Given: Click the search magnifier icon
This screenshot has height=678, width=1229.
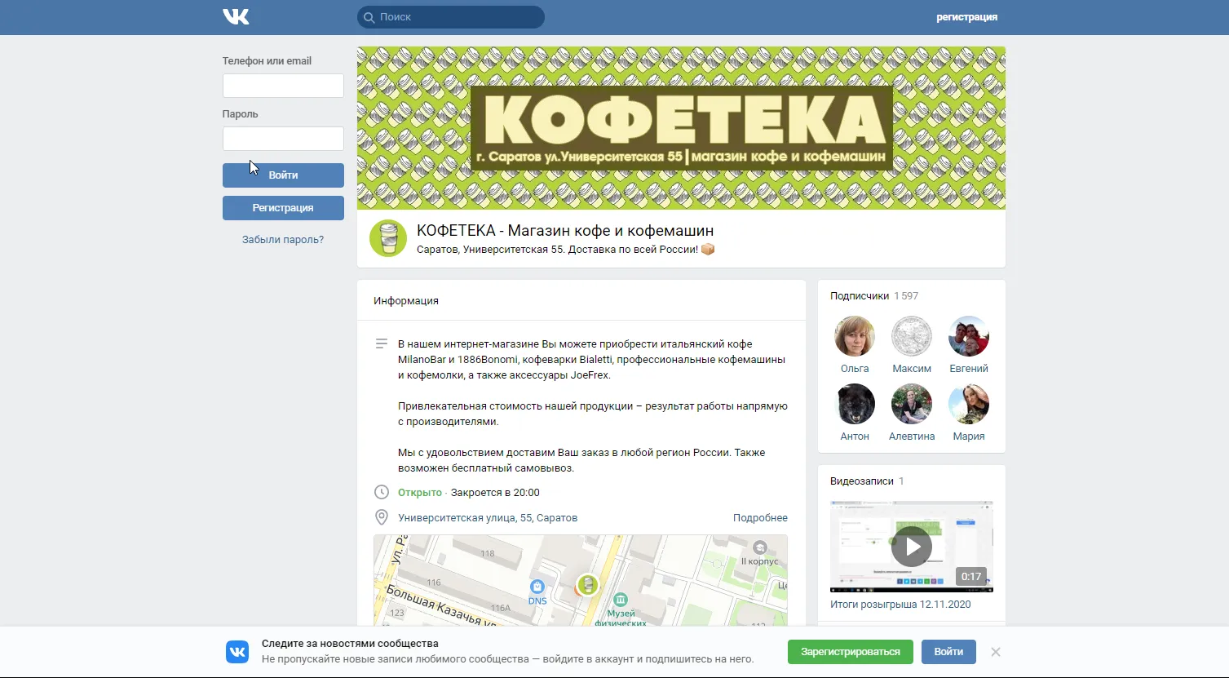Looking at the screenshot, I should pyautogui.click(x=369, y=17).
